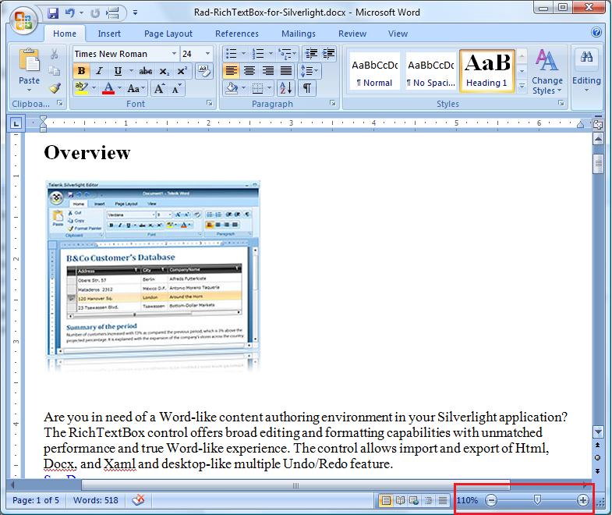Toggle Subscript formatting
Image resolution: width=612 pixels, height=515 pixels.
(x=164, y=71)
